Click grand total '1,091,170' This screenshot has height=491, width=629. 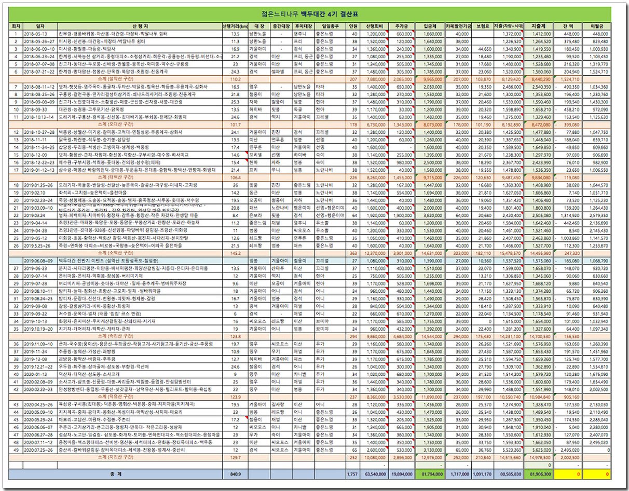[483, 474]
